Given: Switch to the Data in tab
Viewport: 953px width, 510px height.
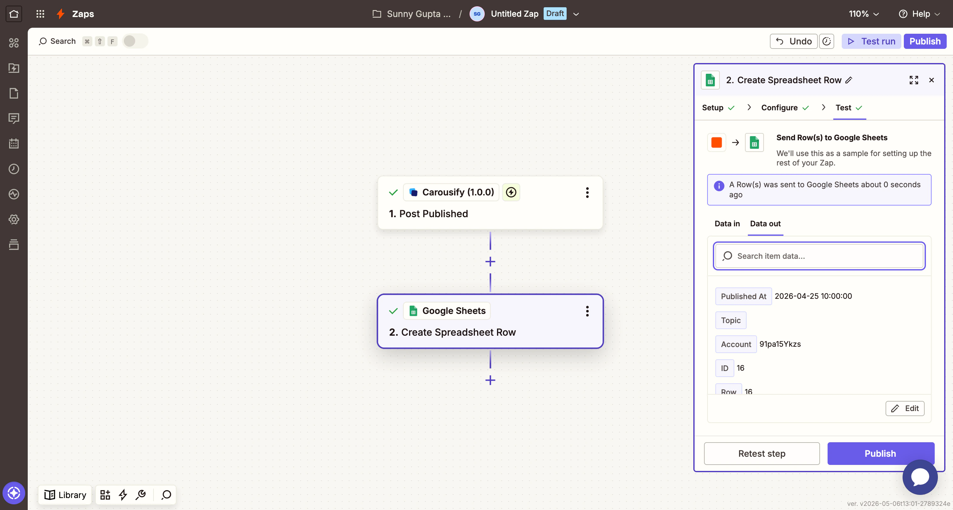Looking at the screenshot, I should (727, 223).
